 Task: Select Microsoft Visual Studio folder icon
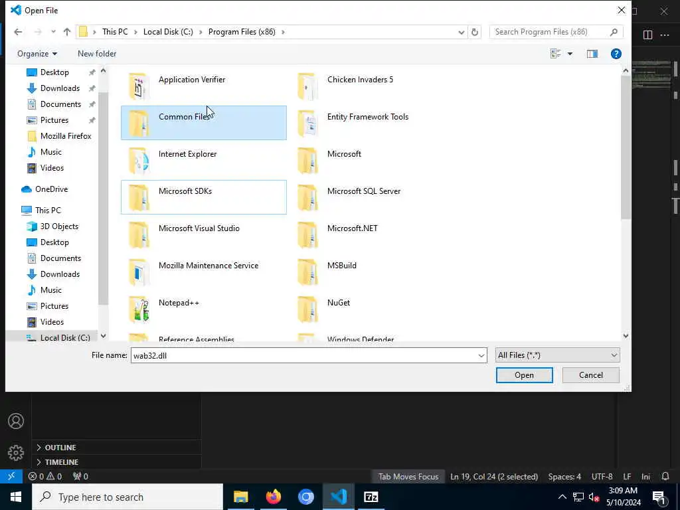click(x=139, y=234)
